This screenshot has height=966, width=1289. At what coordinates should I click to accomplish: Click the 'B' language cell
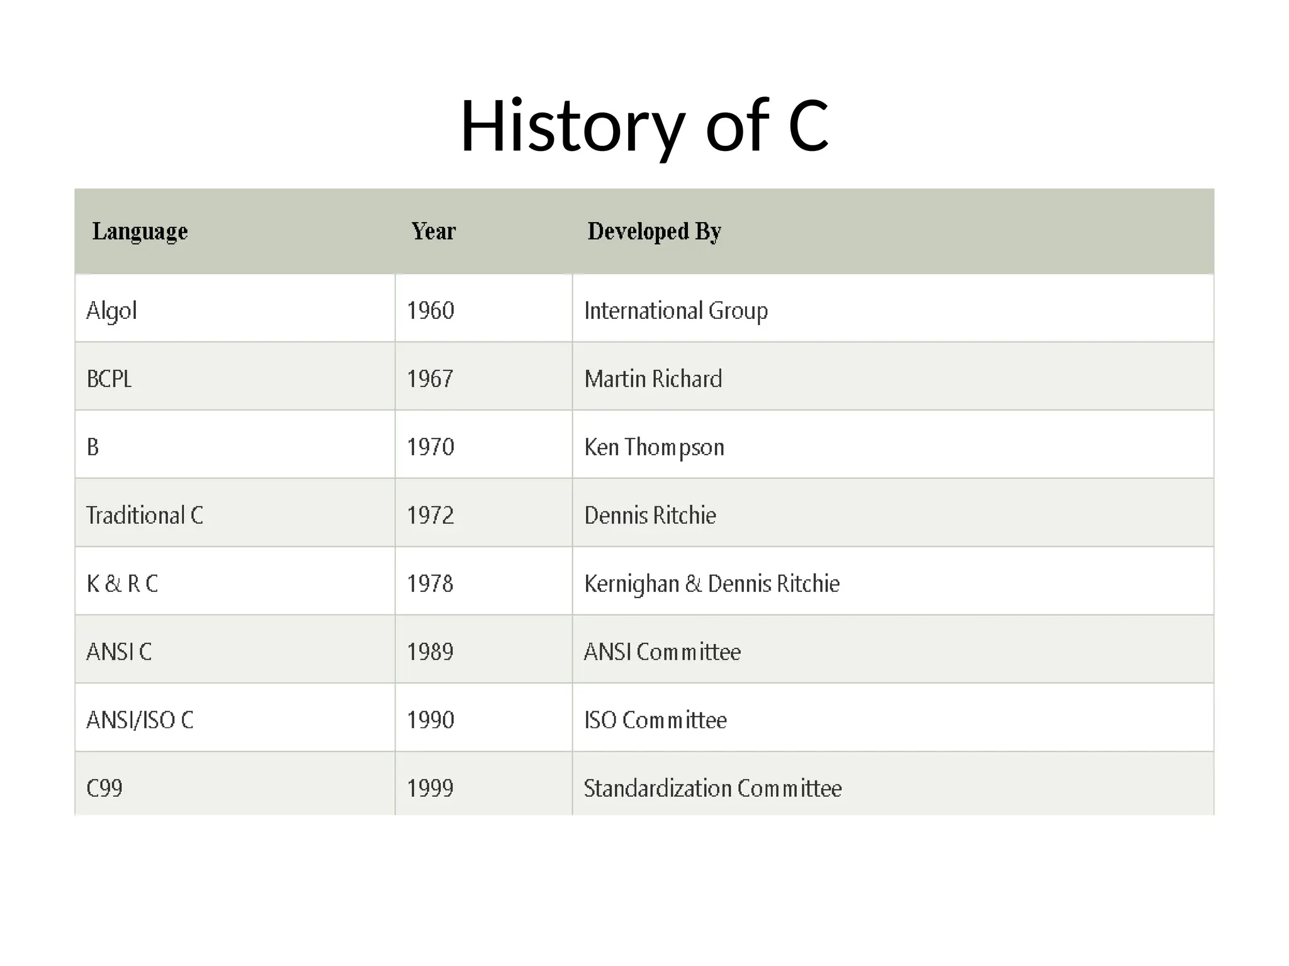93,447
